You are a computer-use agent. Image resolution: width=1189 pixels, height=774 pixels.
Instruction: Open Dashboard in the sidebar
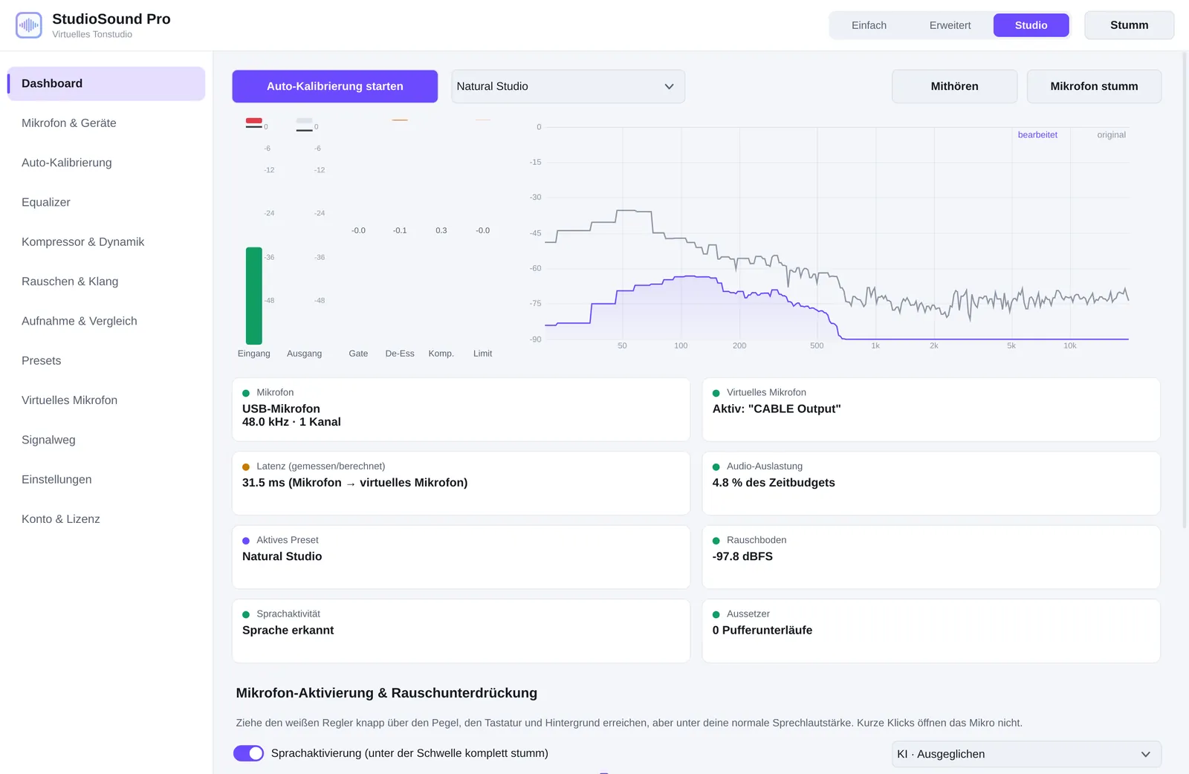(x=106, y=83)
